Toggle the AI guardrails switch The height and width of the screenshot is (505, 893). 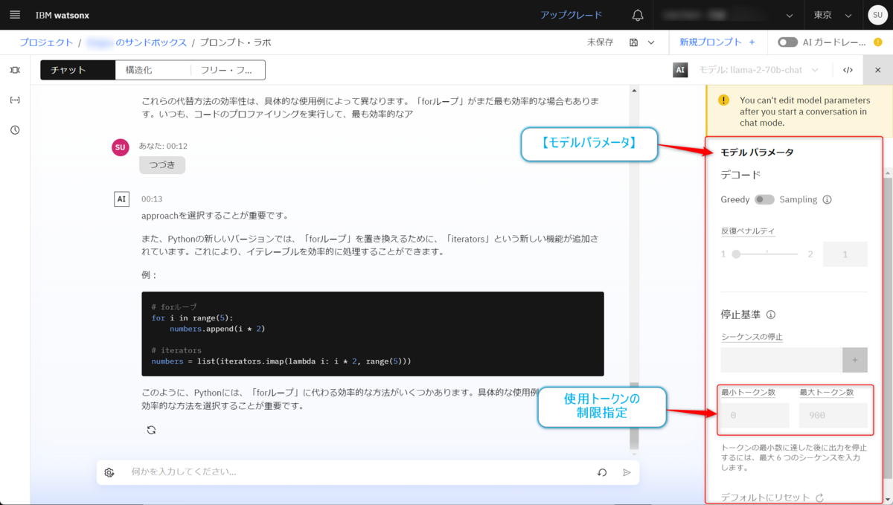787,42
